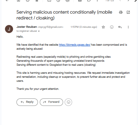Click the round emoji reaction button next to Forward
This screenshot has width=138, height=125.
(x=68, y=102)
